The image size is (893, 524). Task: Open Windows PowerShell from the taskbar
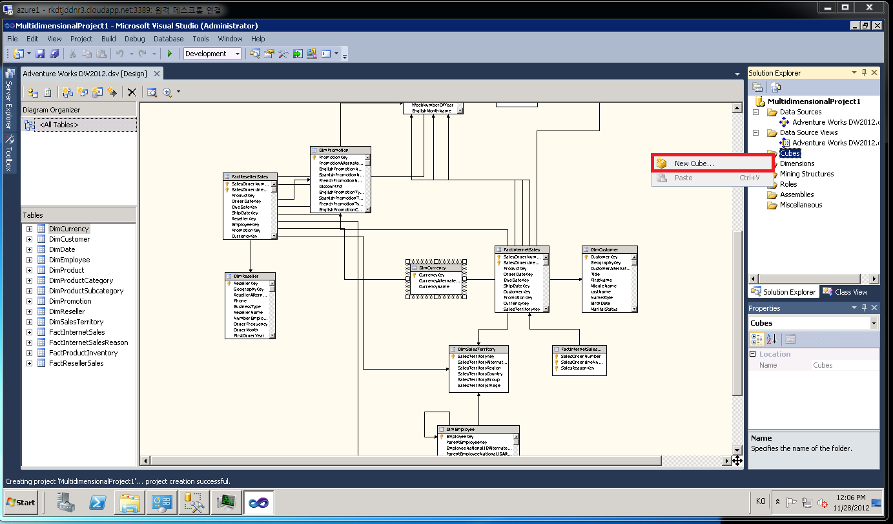(98, 502)
